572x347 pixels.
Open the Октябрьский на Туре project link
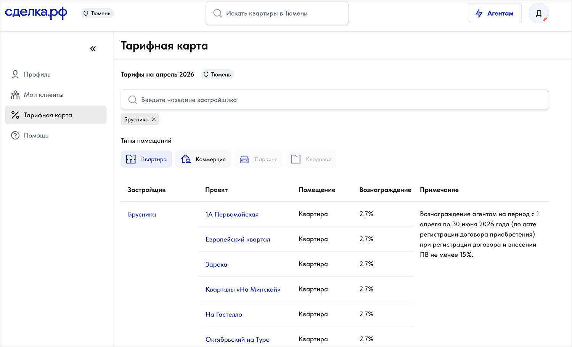(238, 339)
